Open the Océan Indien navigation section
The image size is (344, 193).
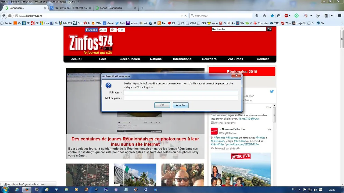coord(130,59)
